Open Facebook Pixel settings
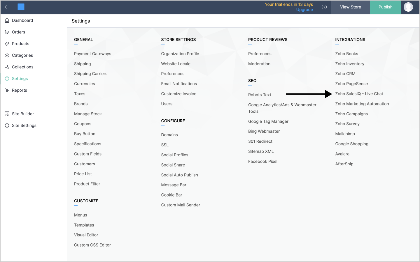This screenshot has height=262, width=420. pos(263,162)
